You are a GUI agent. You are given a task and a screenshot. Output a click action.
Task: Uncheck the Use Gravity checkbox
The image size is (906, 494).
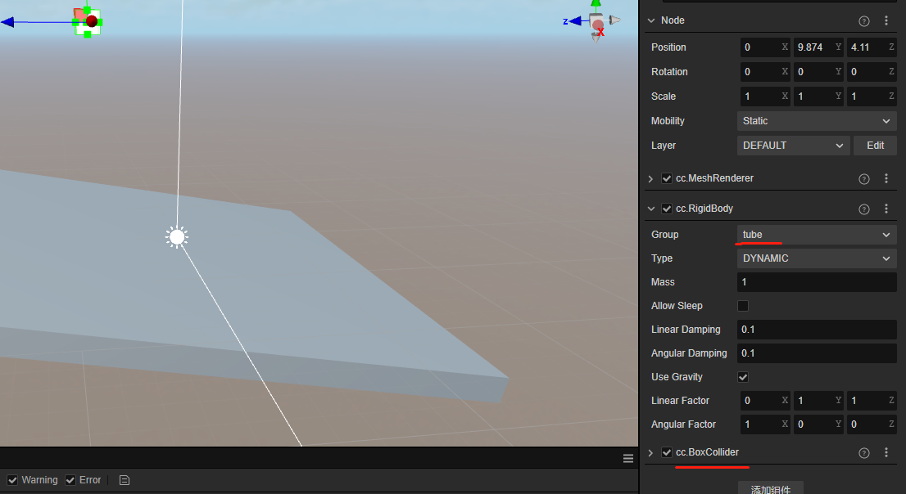tap(743, 377)
